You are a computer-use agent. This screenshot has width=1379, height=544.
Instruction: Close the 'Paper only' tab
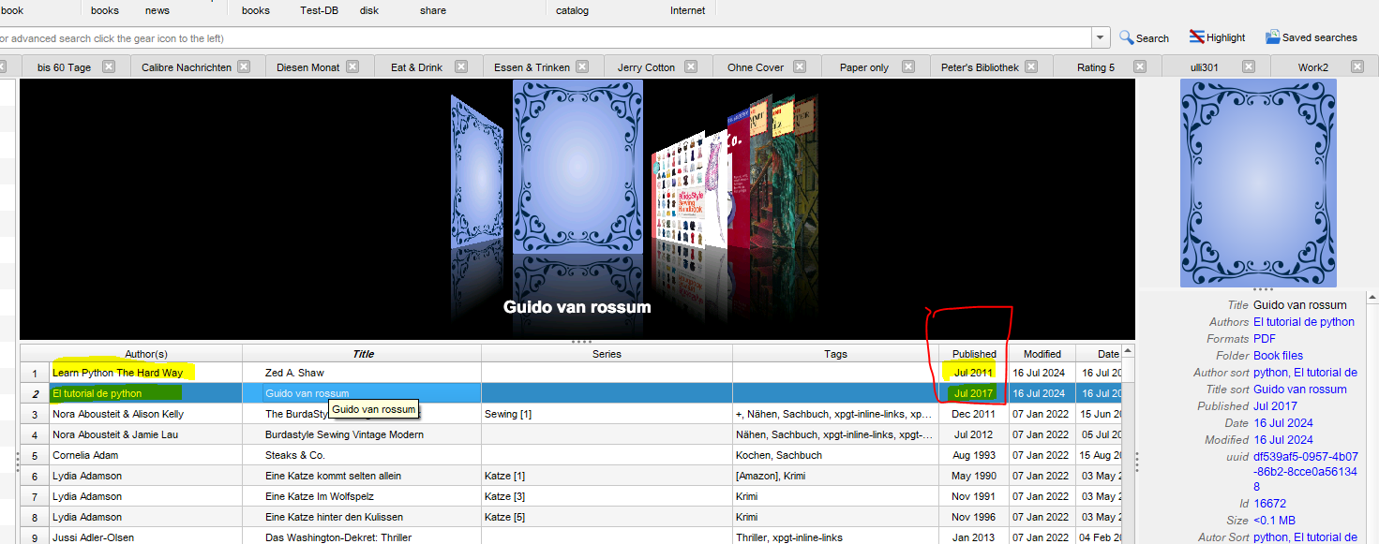pos(908,66)
